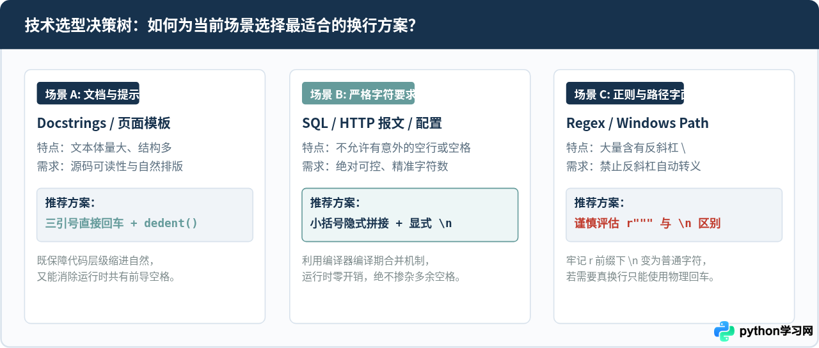Click '特点：文本体量大、结构多' line

point(104,148)
